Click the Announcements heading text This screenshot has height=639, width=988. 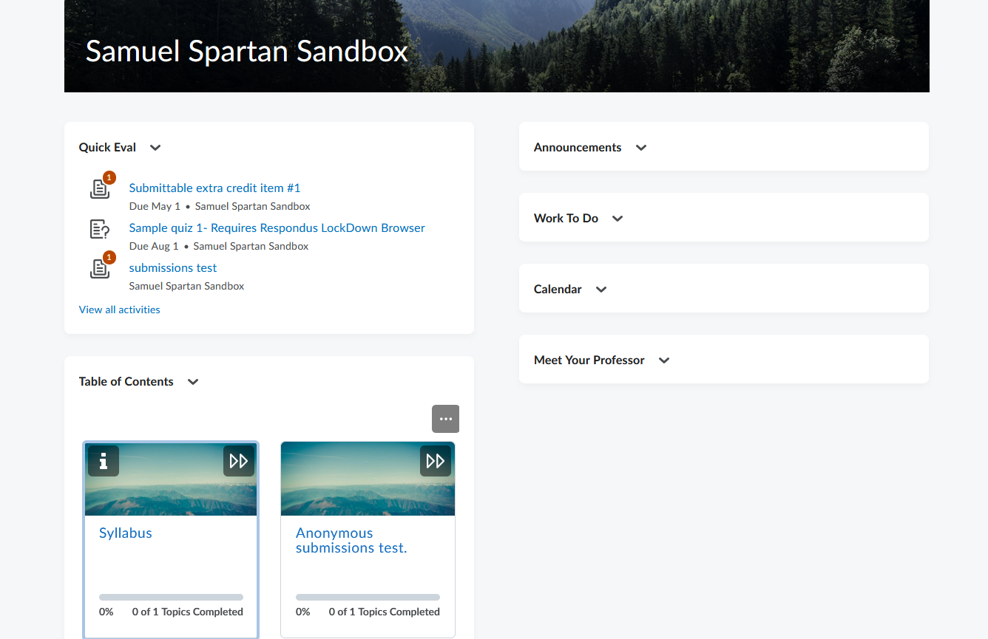[x=578, y=148]
